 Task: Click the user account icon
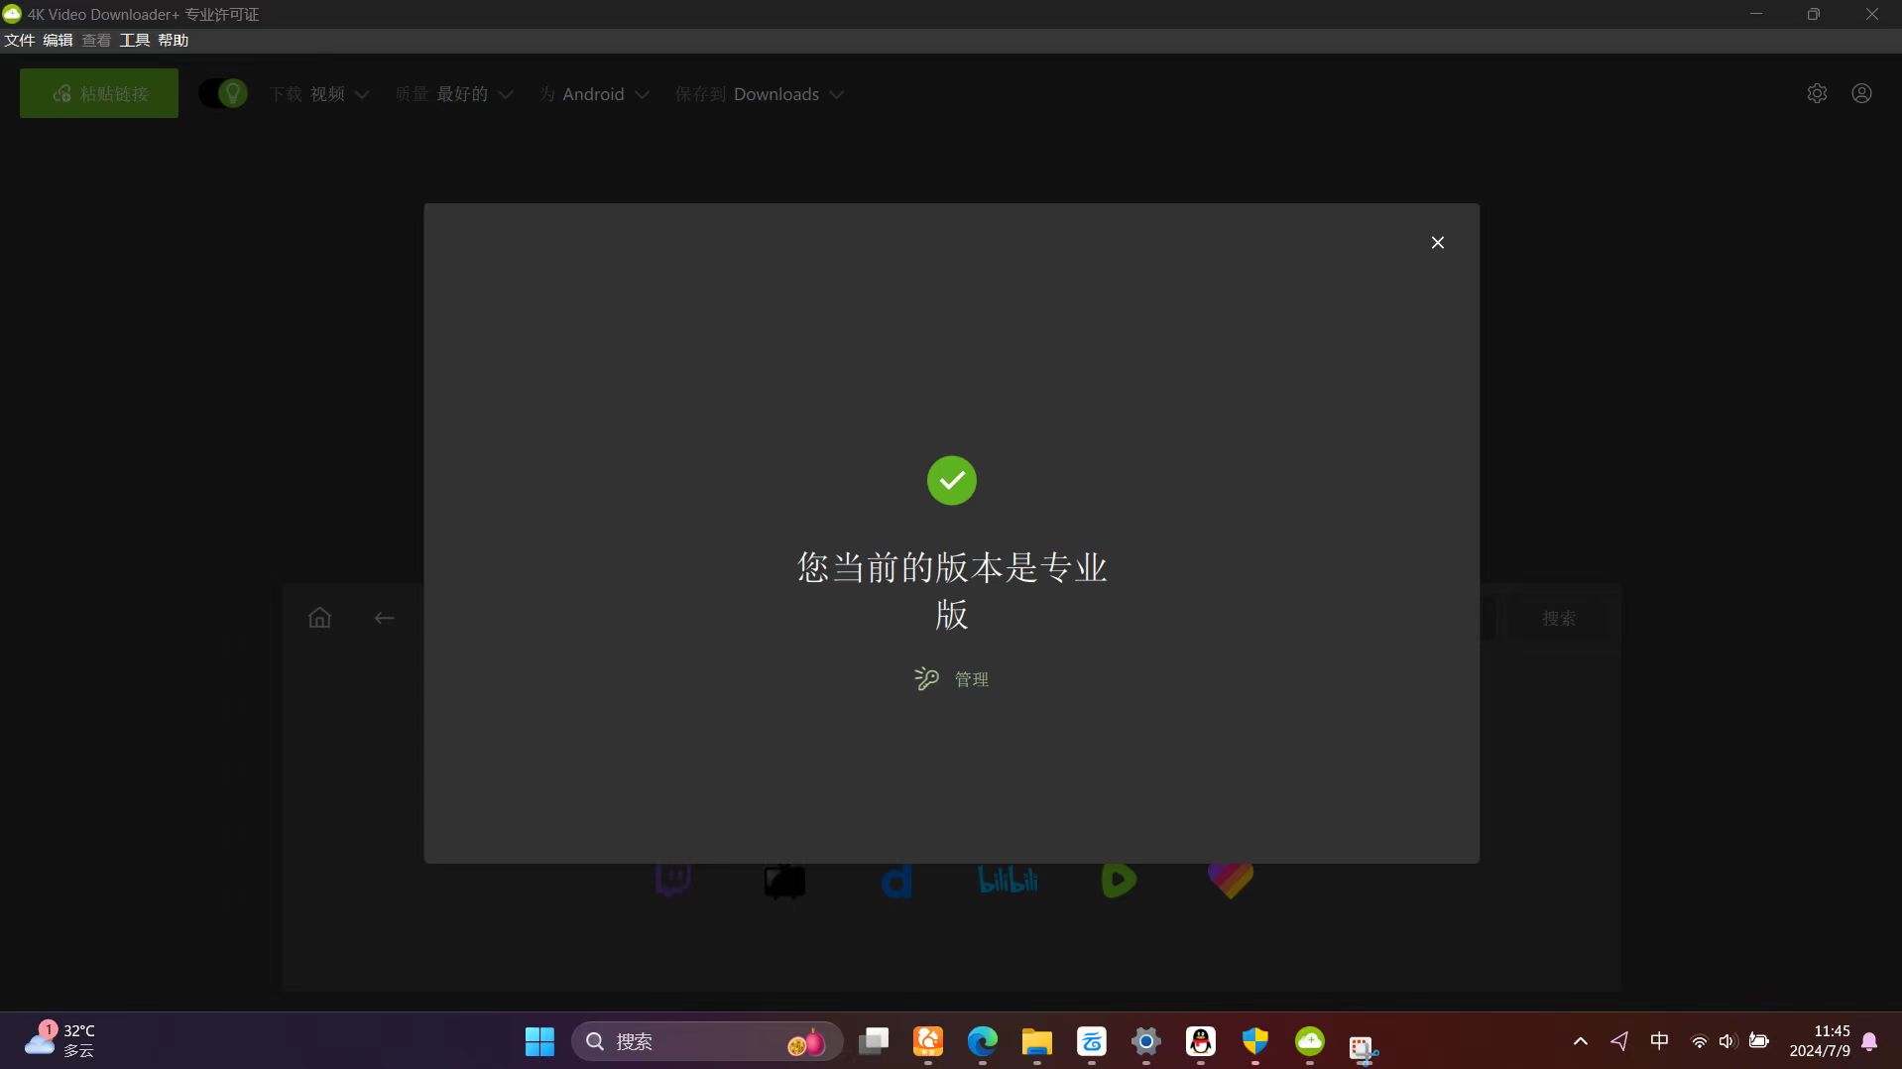click(x=1861, y=93)
